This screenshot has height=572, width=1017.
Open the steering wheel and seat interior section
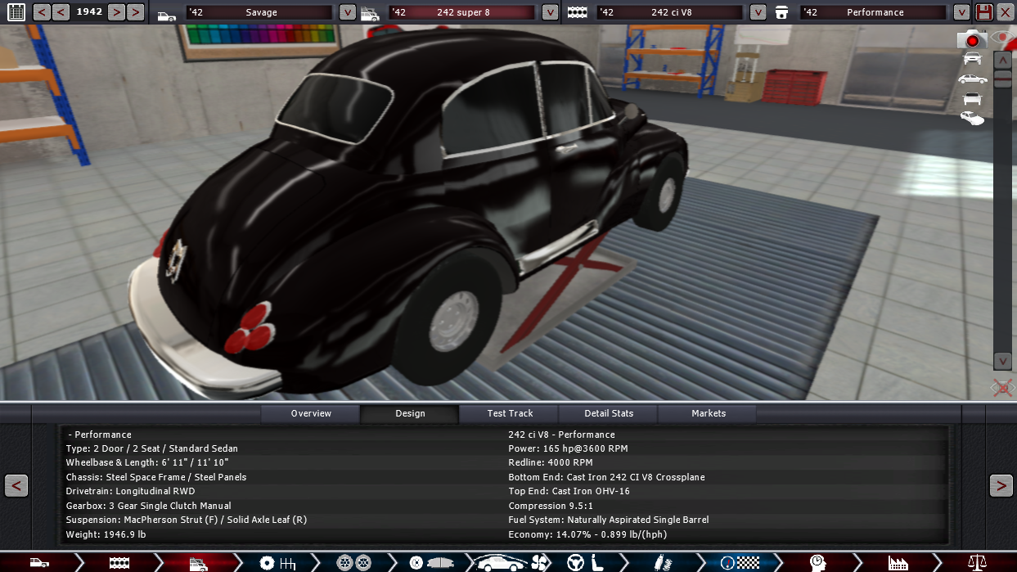[x=586, y=562]
